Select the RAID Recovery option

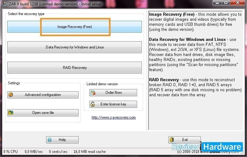pos(74,68)
